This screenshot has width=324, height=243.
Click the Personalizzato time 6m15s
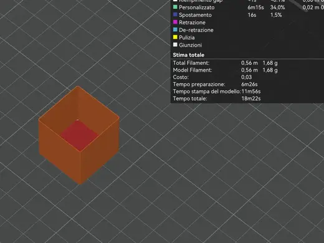[255, 7]
